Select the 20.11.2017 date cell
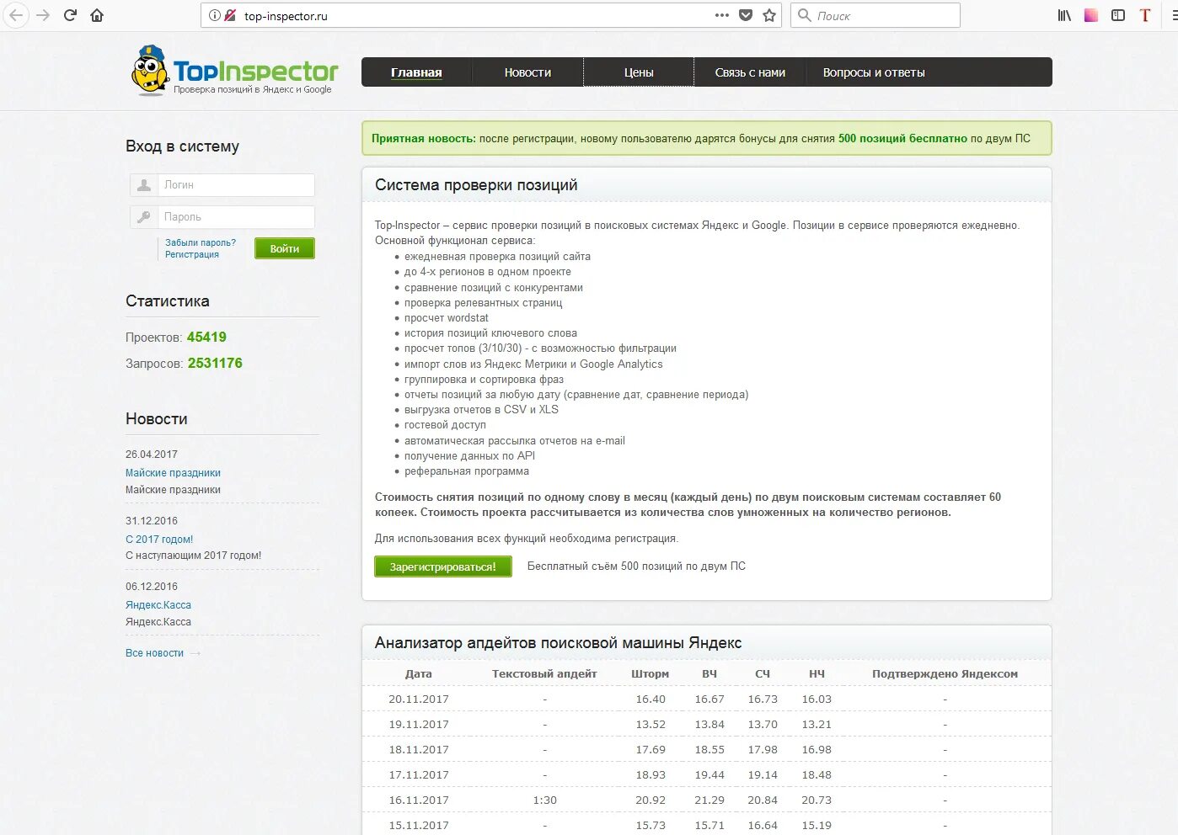 pos(419,699)
